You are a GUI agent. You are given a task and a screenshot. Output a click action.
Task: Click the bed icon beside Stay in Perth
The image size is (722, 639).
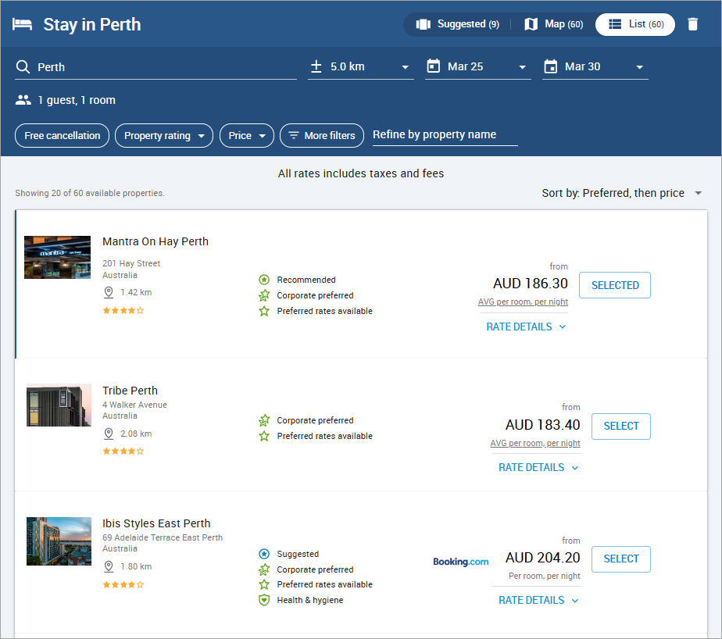pos(23,24)
